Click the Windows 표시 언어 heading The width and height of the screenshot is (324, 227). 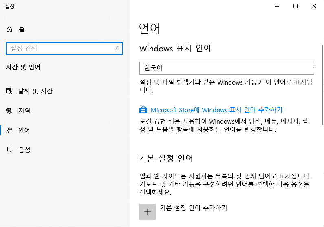(x=175, y=49)
